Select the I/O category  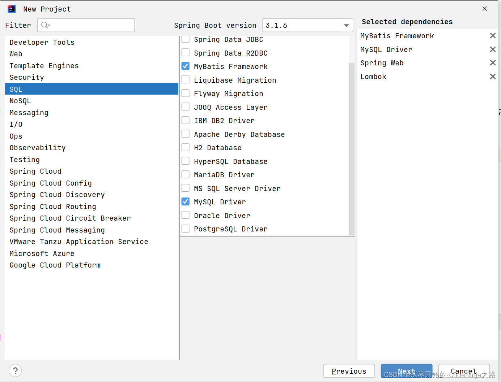[x=92, y=124]
